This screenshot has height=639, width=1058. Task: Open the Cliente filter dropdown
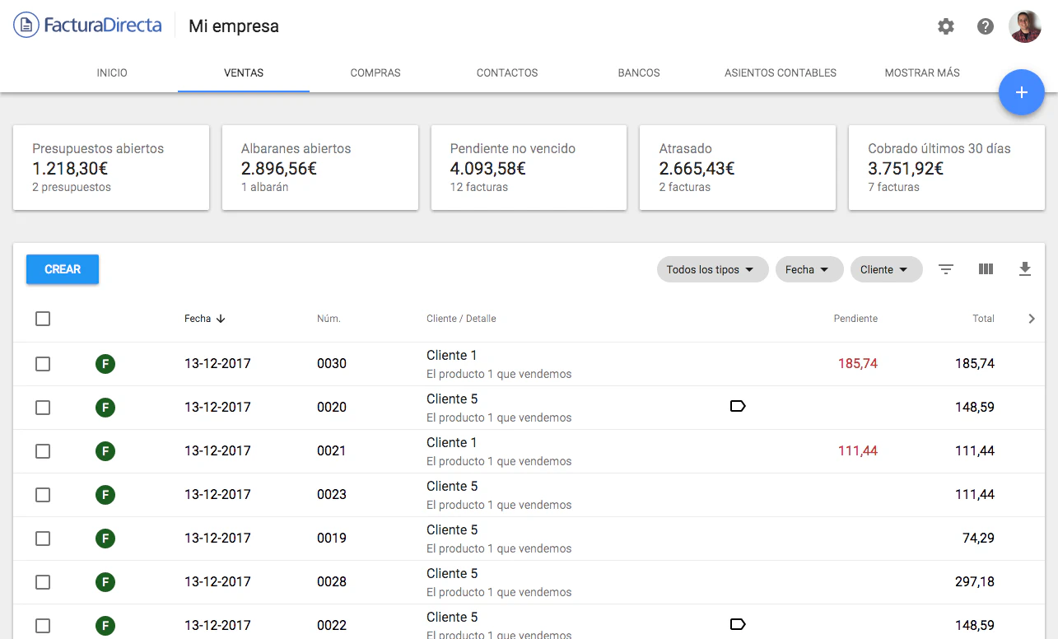[885, 269]
